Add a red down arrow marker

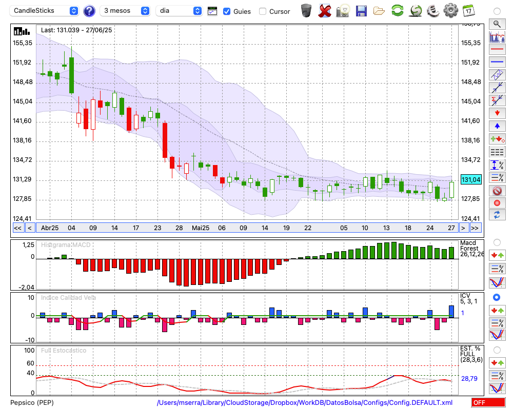[497, 113]
